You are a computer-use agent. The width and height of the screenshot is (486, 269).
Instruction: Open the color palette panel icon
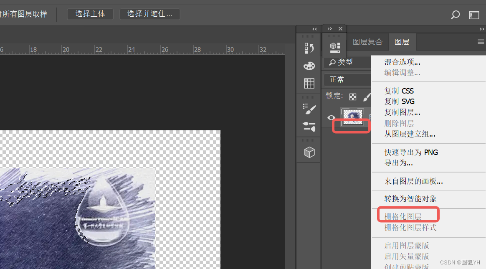(309, 66)
